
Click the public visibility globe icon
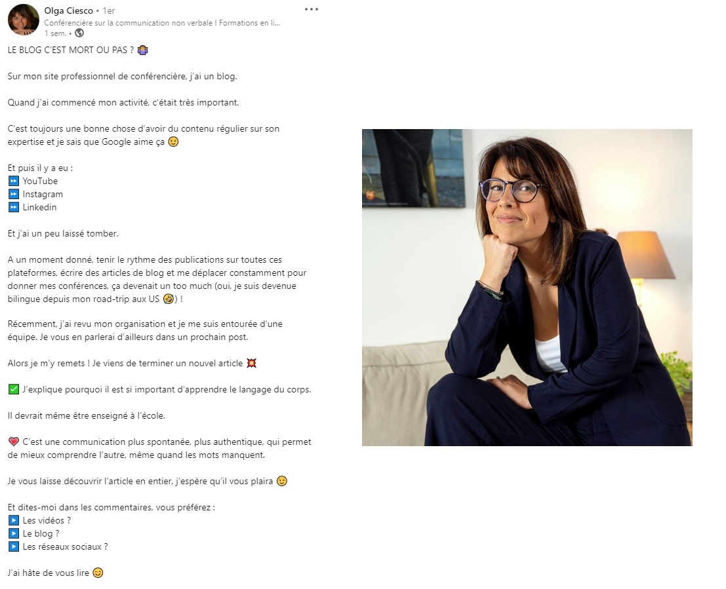pos(79,33)
